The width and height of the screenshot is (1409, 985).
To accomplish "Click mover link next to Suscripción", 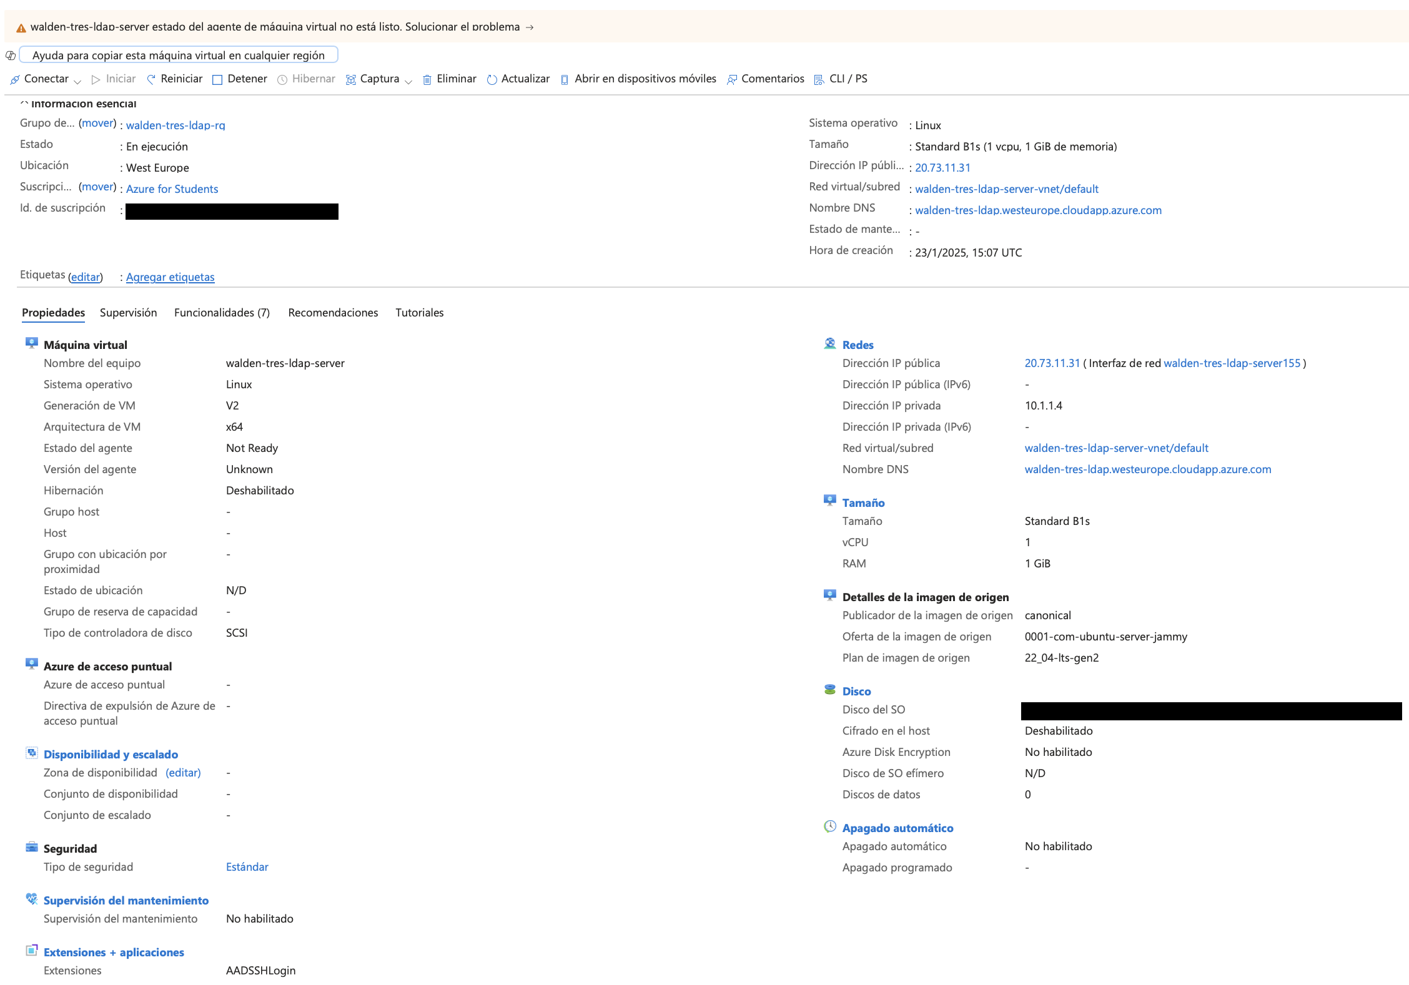I will tap(97, 187).
